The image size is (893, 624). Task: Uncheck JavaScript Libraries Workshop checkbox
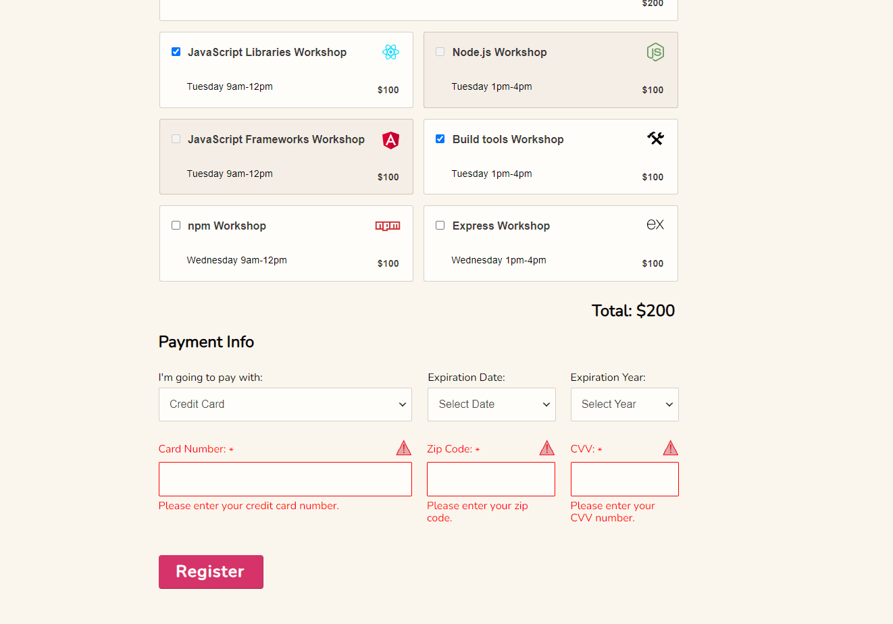(x=176, y=51)
